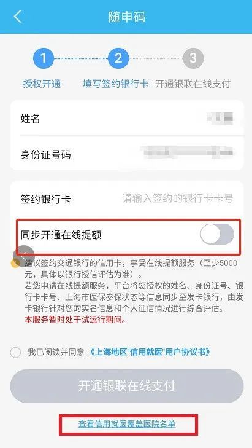This screenshot has height=448, width=252.
Task: Tap the 身份证号码 row
Action: tap(127, 154)
